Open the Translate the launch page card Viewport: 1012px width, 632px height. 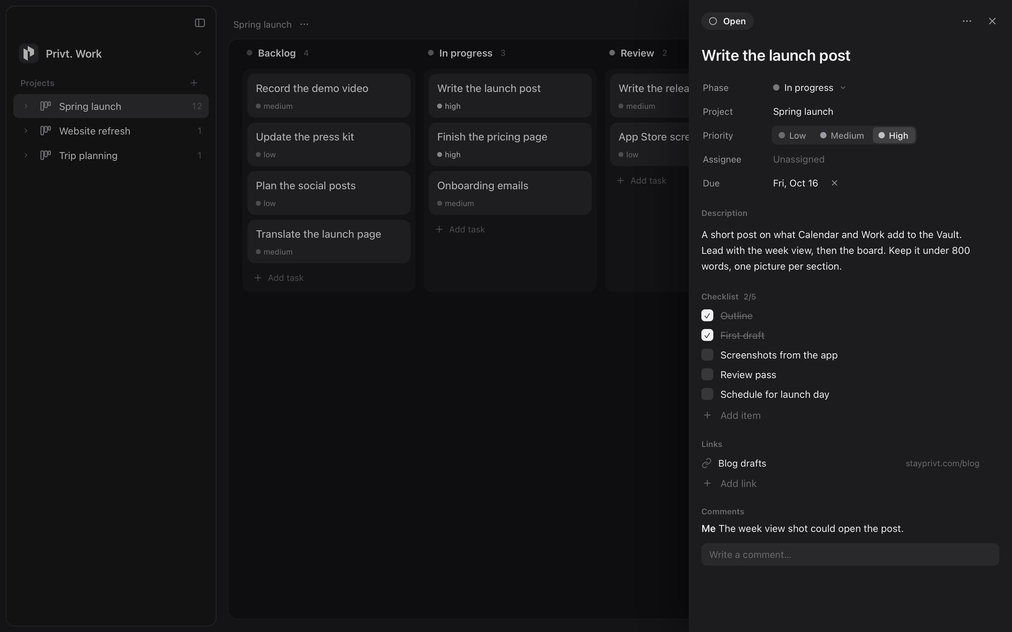(x=328, y=241)
